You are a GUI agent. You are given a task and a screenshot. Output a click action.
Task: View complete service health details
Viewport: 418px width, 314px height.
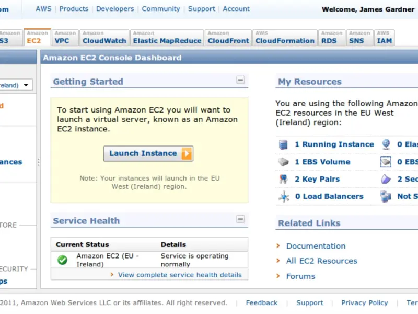[x=180, y=275]
